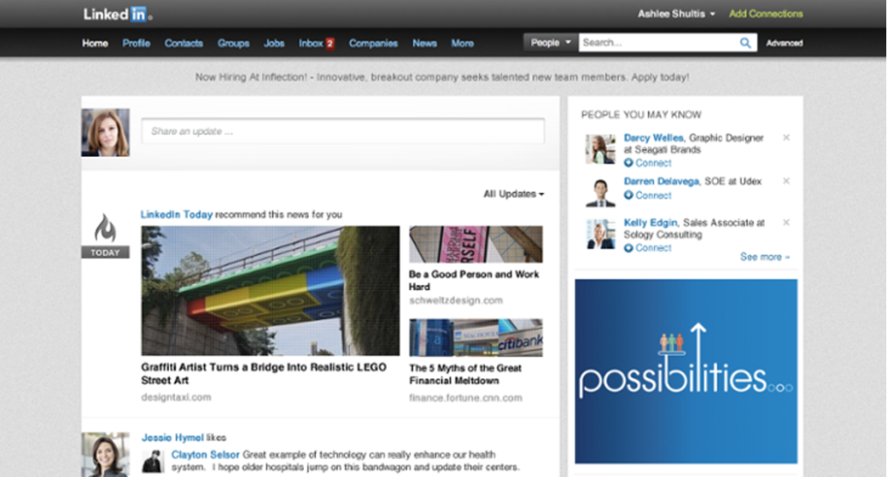Open the News menu
The width and height of the screenshot is (887, 477).
tap(424, 43)
